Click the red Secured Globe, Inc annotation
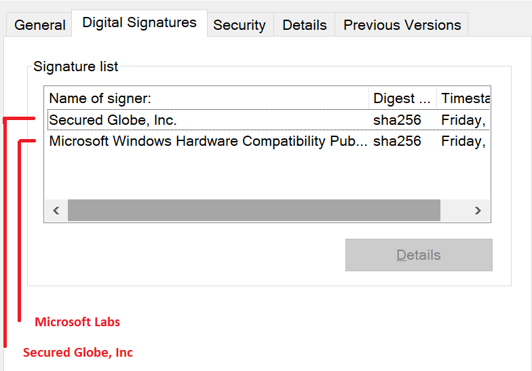This screenshot has height=371, width=532. pyautogui.click(x=78, y=353)
